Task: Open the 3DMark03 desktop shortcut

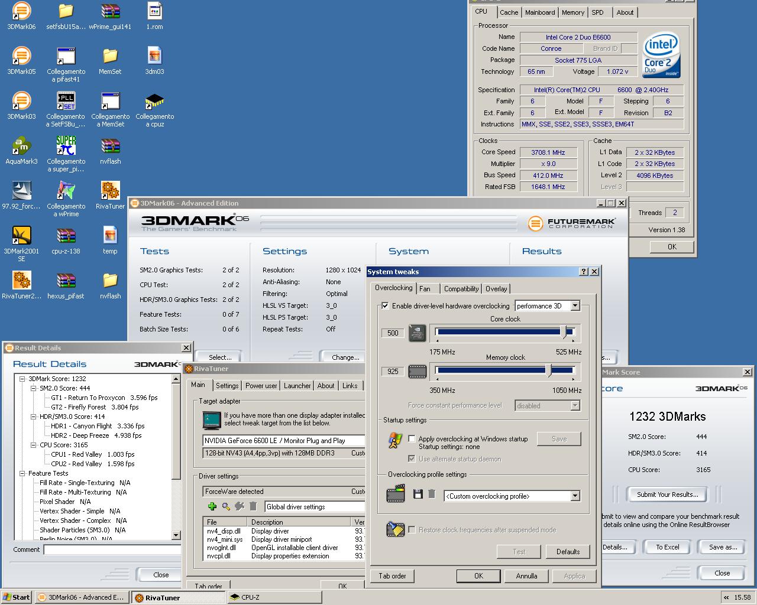Action: (x=21, y=105)
